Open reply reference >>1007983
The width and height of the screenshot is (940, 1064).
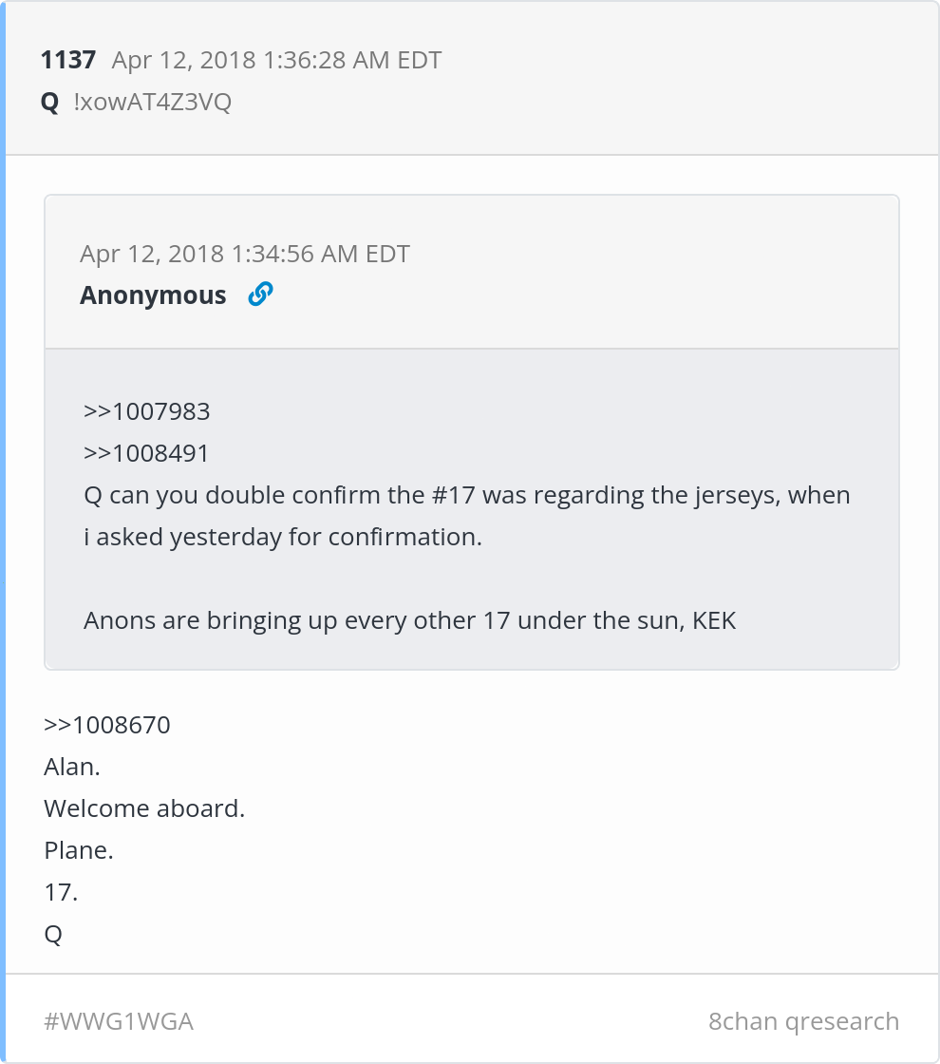pos(146,411)
